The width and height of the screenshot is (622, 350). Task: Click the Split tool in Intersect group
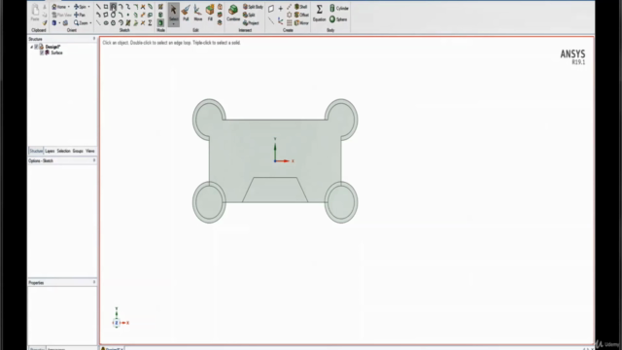[x=249, y=15]
